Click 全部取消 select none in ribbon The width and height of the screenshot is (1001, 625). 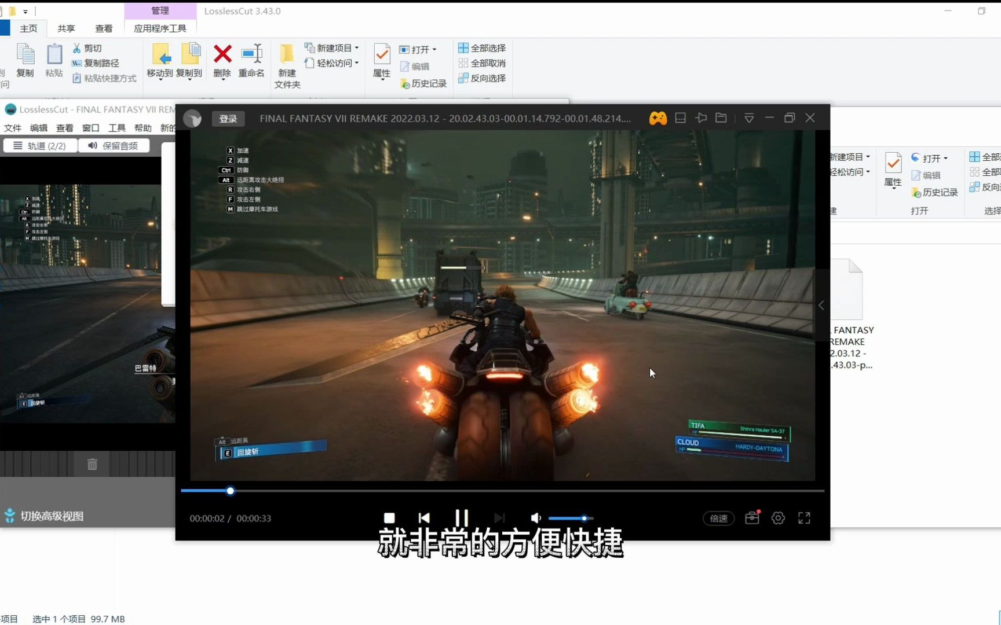tap(482, 63)
